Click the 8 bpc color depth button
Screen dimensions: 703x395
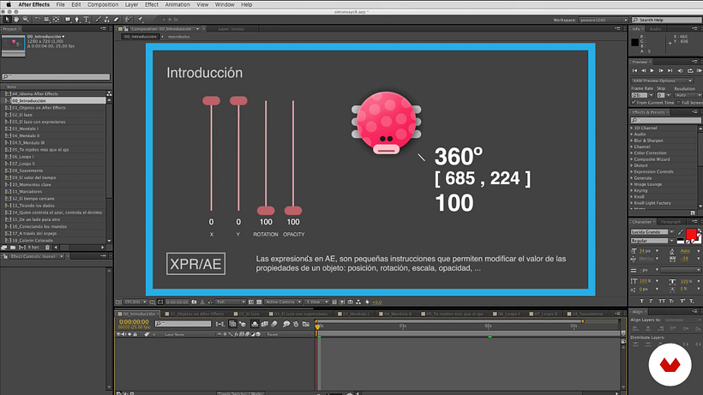(x=33, y=248)
